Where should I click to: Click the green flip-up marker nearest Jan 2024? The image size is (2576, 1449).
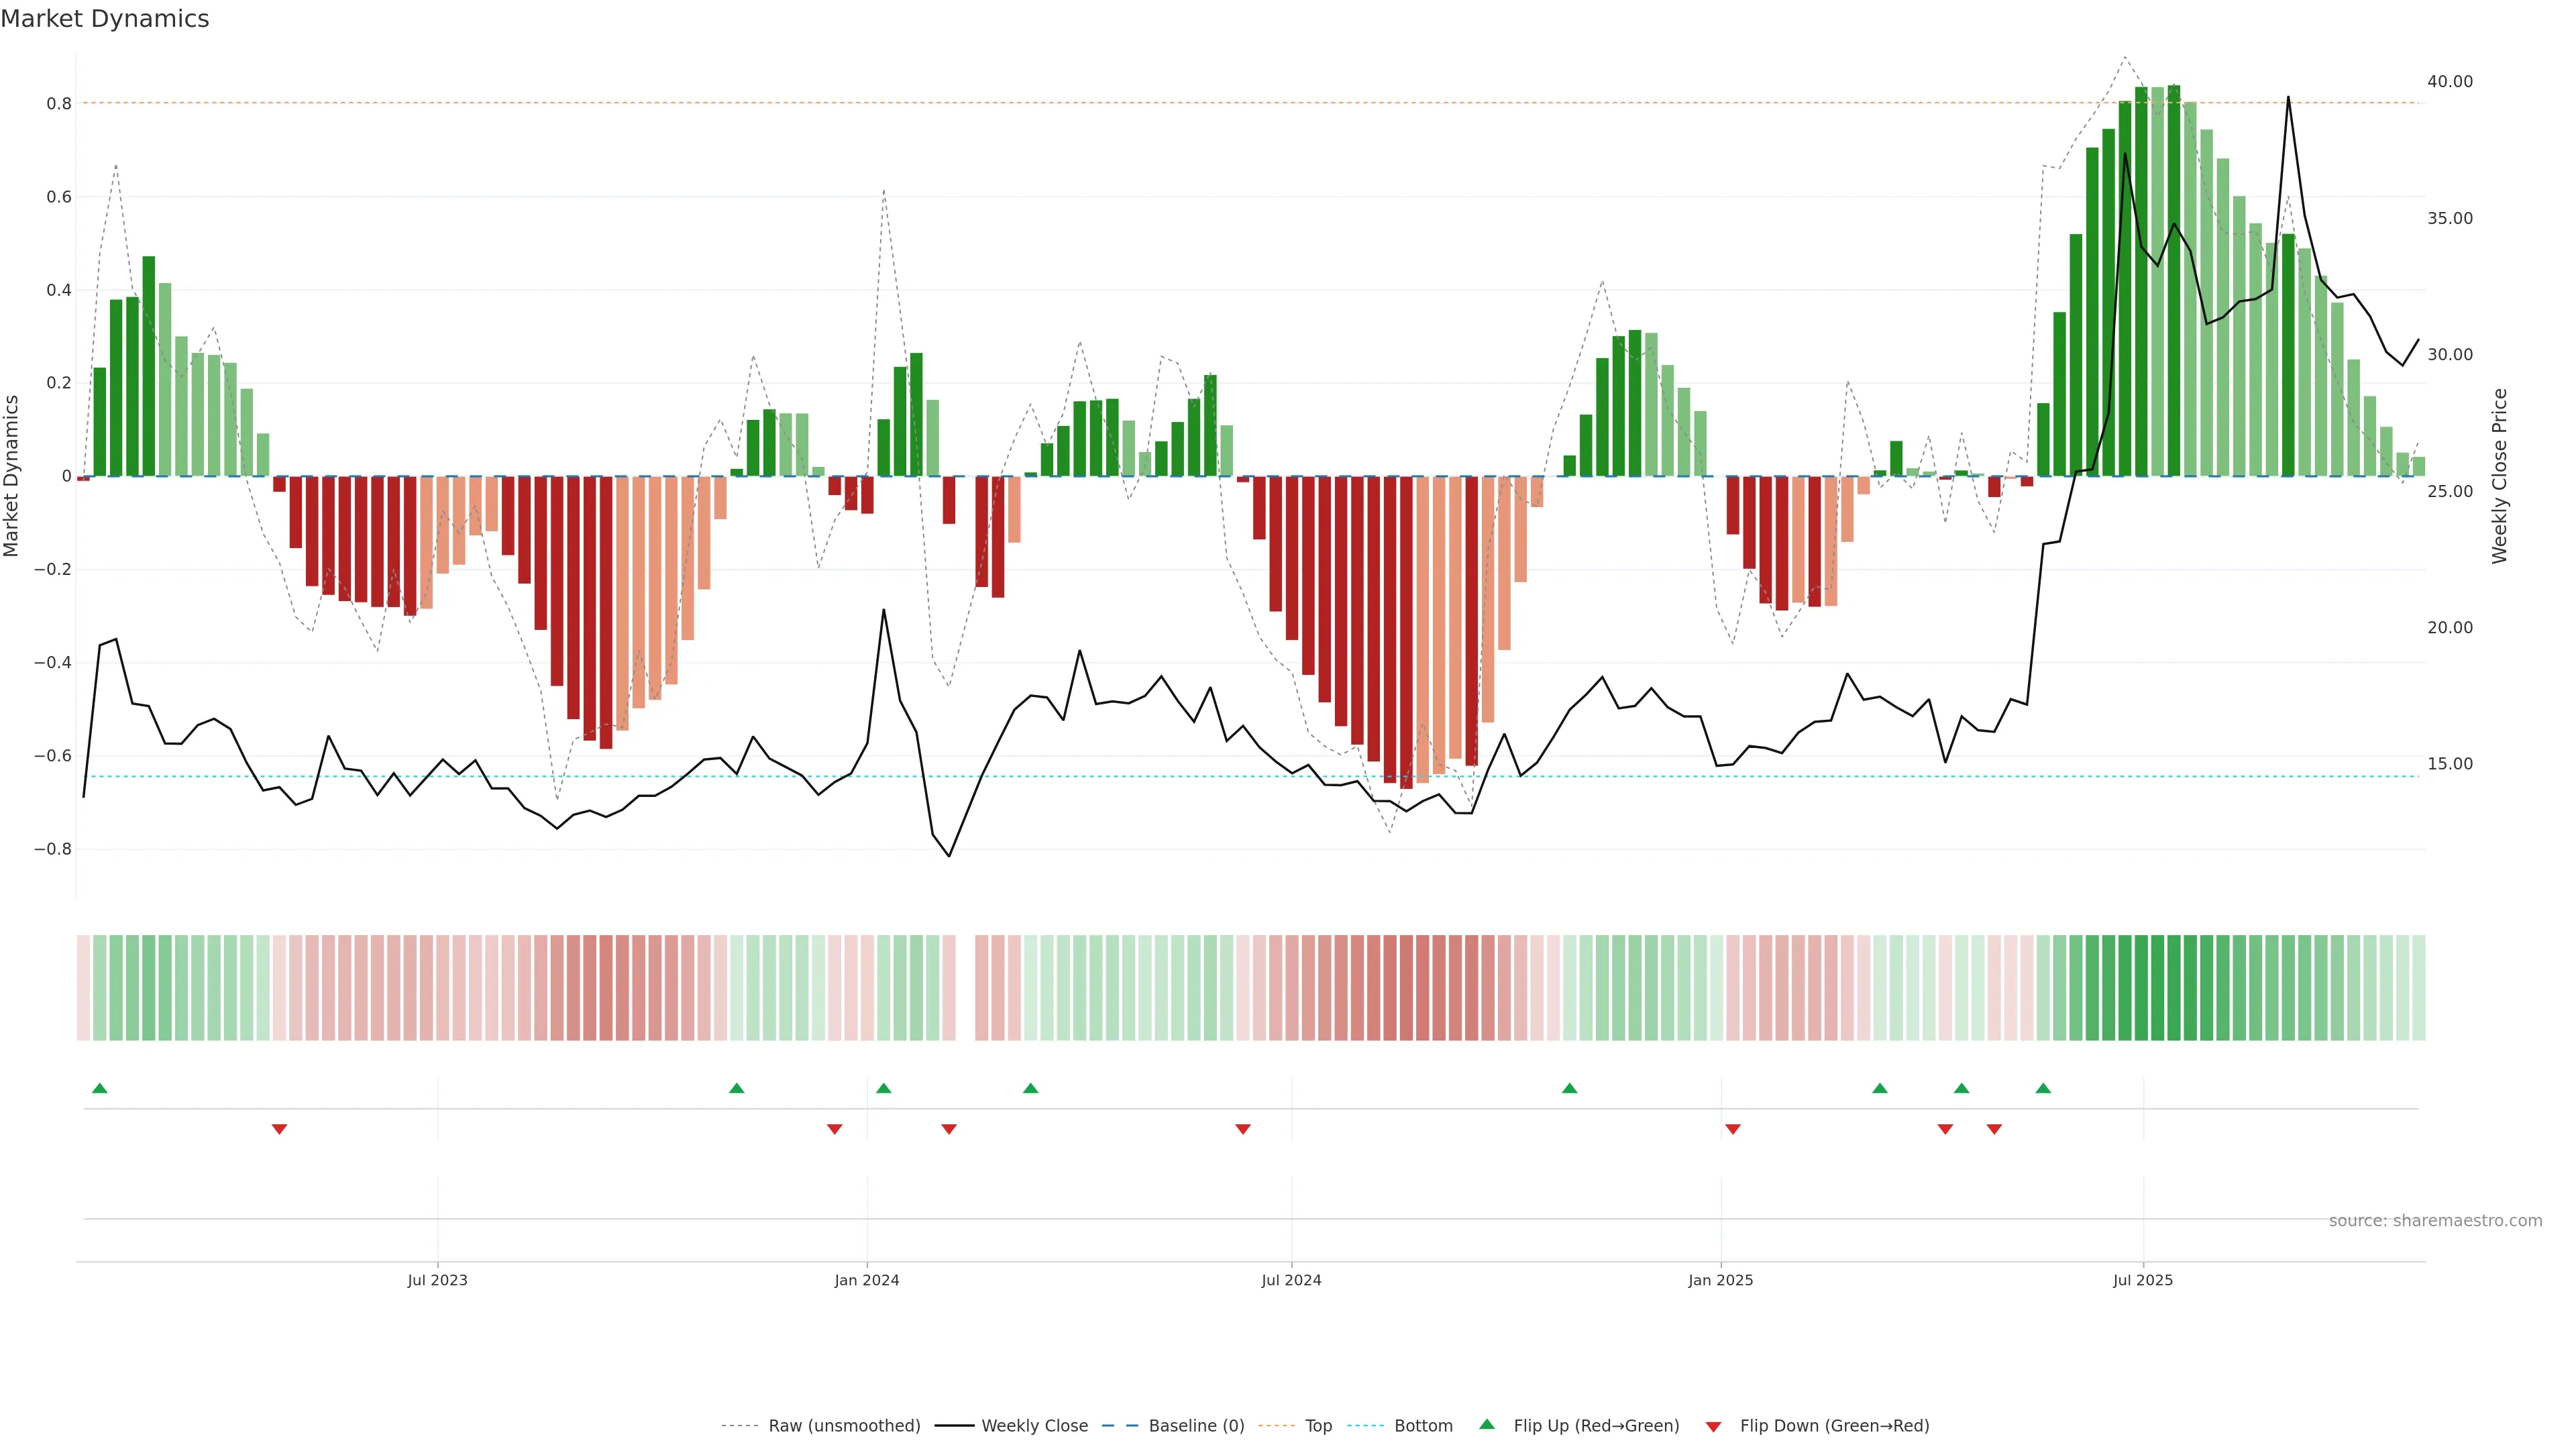coord(883,1088)
